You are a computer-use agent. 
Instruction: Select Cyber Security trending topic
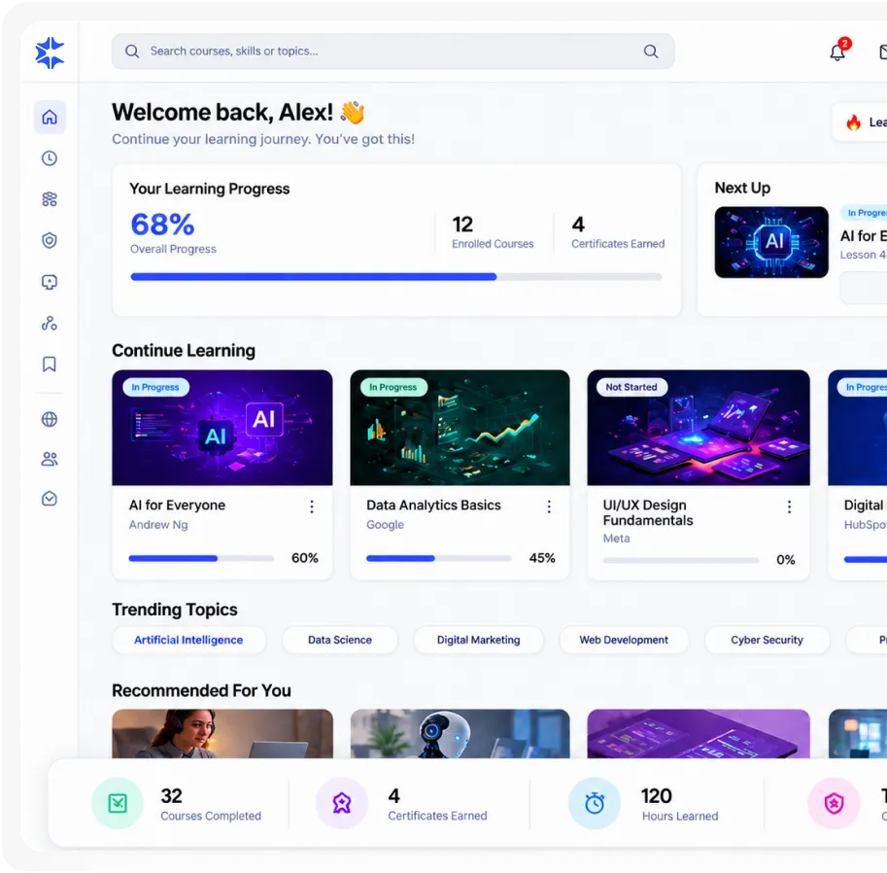[x=768, y=641]
